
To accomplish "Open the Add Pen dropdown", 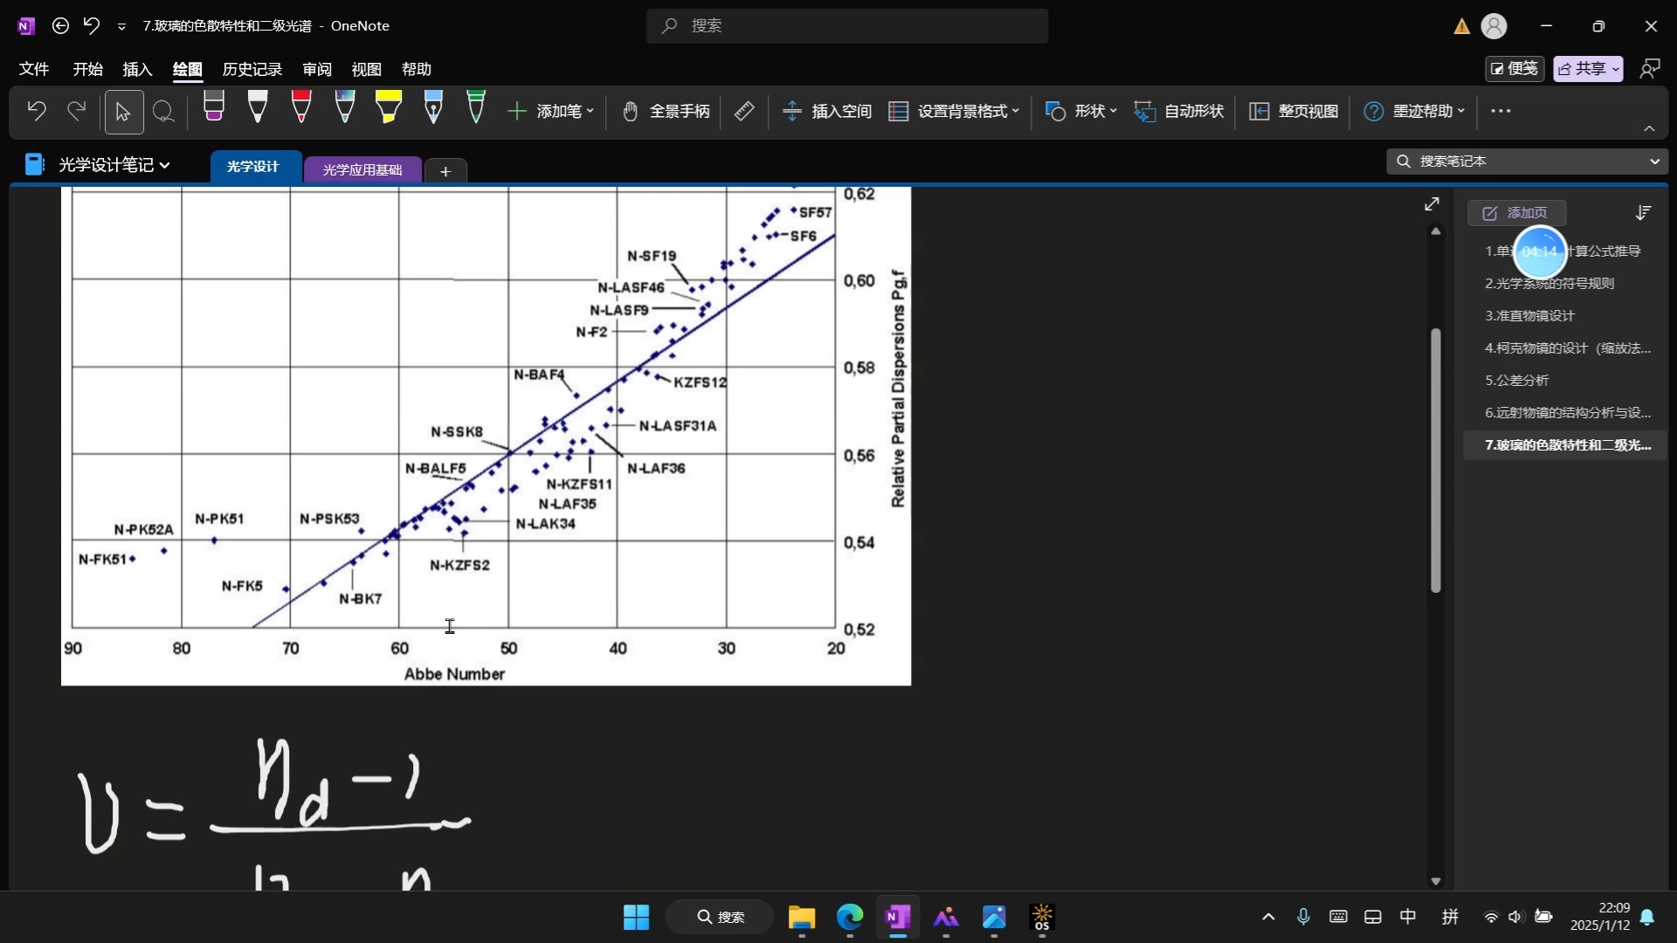I will pyautogui.click(x=552, y=112).
